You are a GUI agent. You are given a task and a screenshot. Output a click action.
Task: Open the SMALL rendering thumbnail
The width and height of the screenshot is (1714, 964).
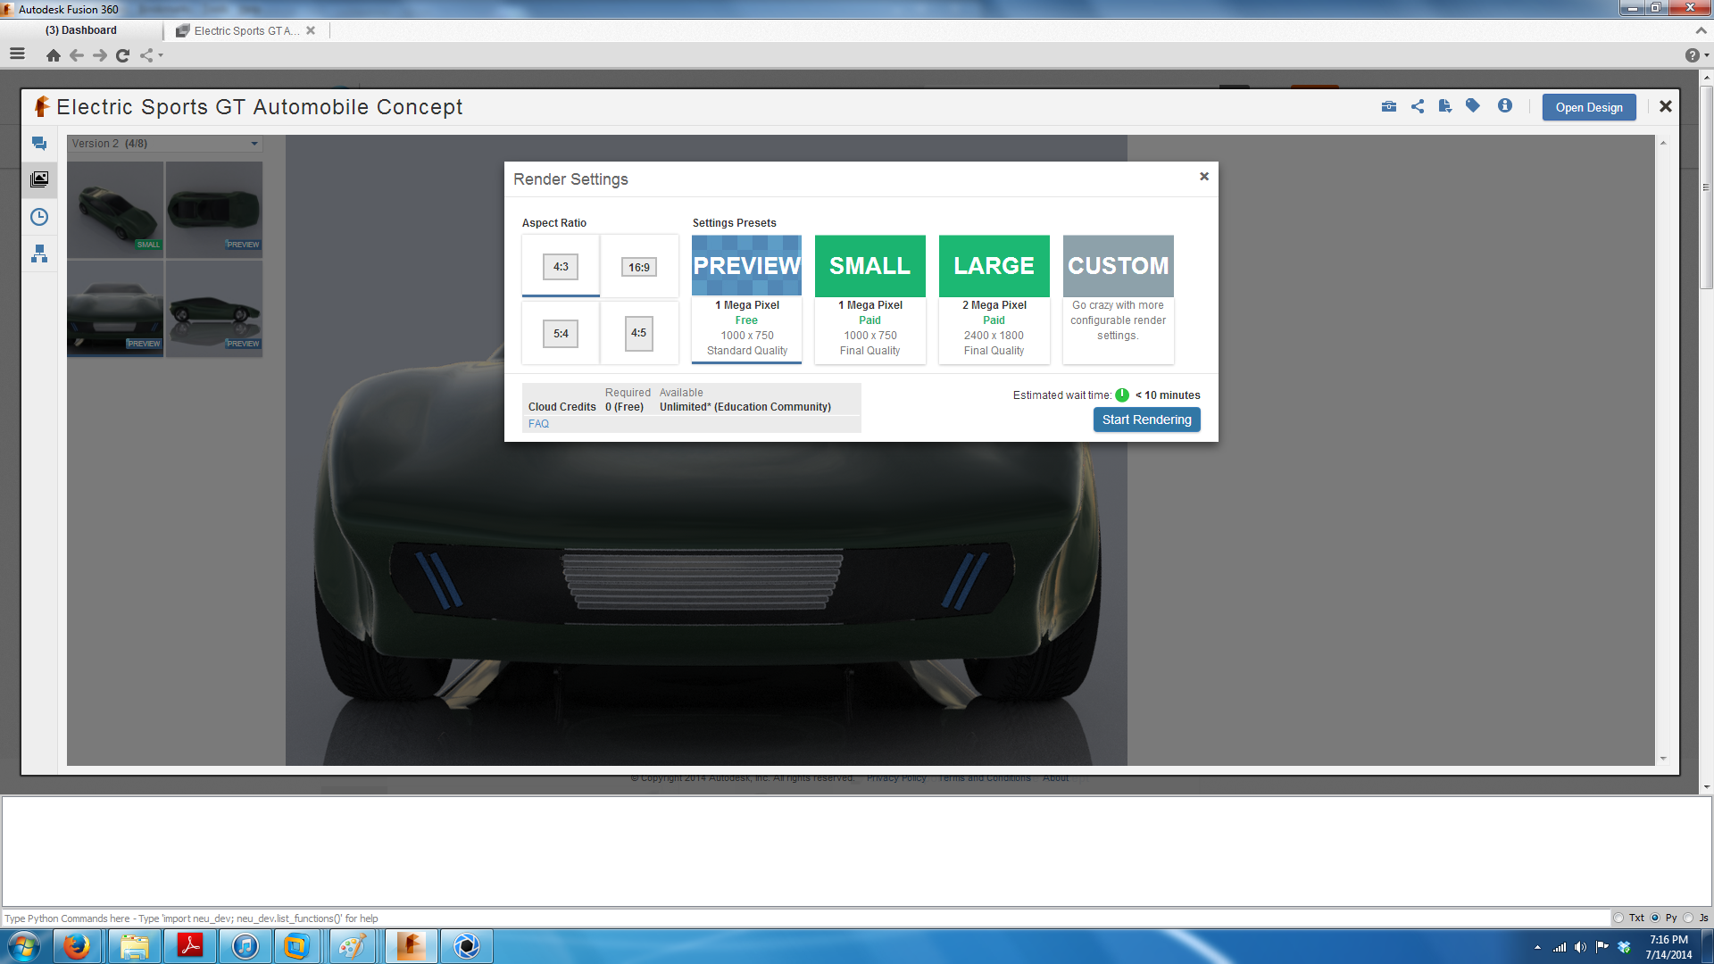pos(115,210)
